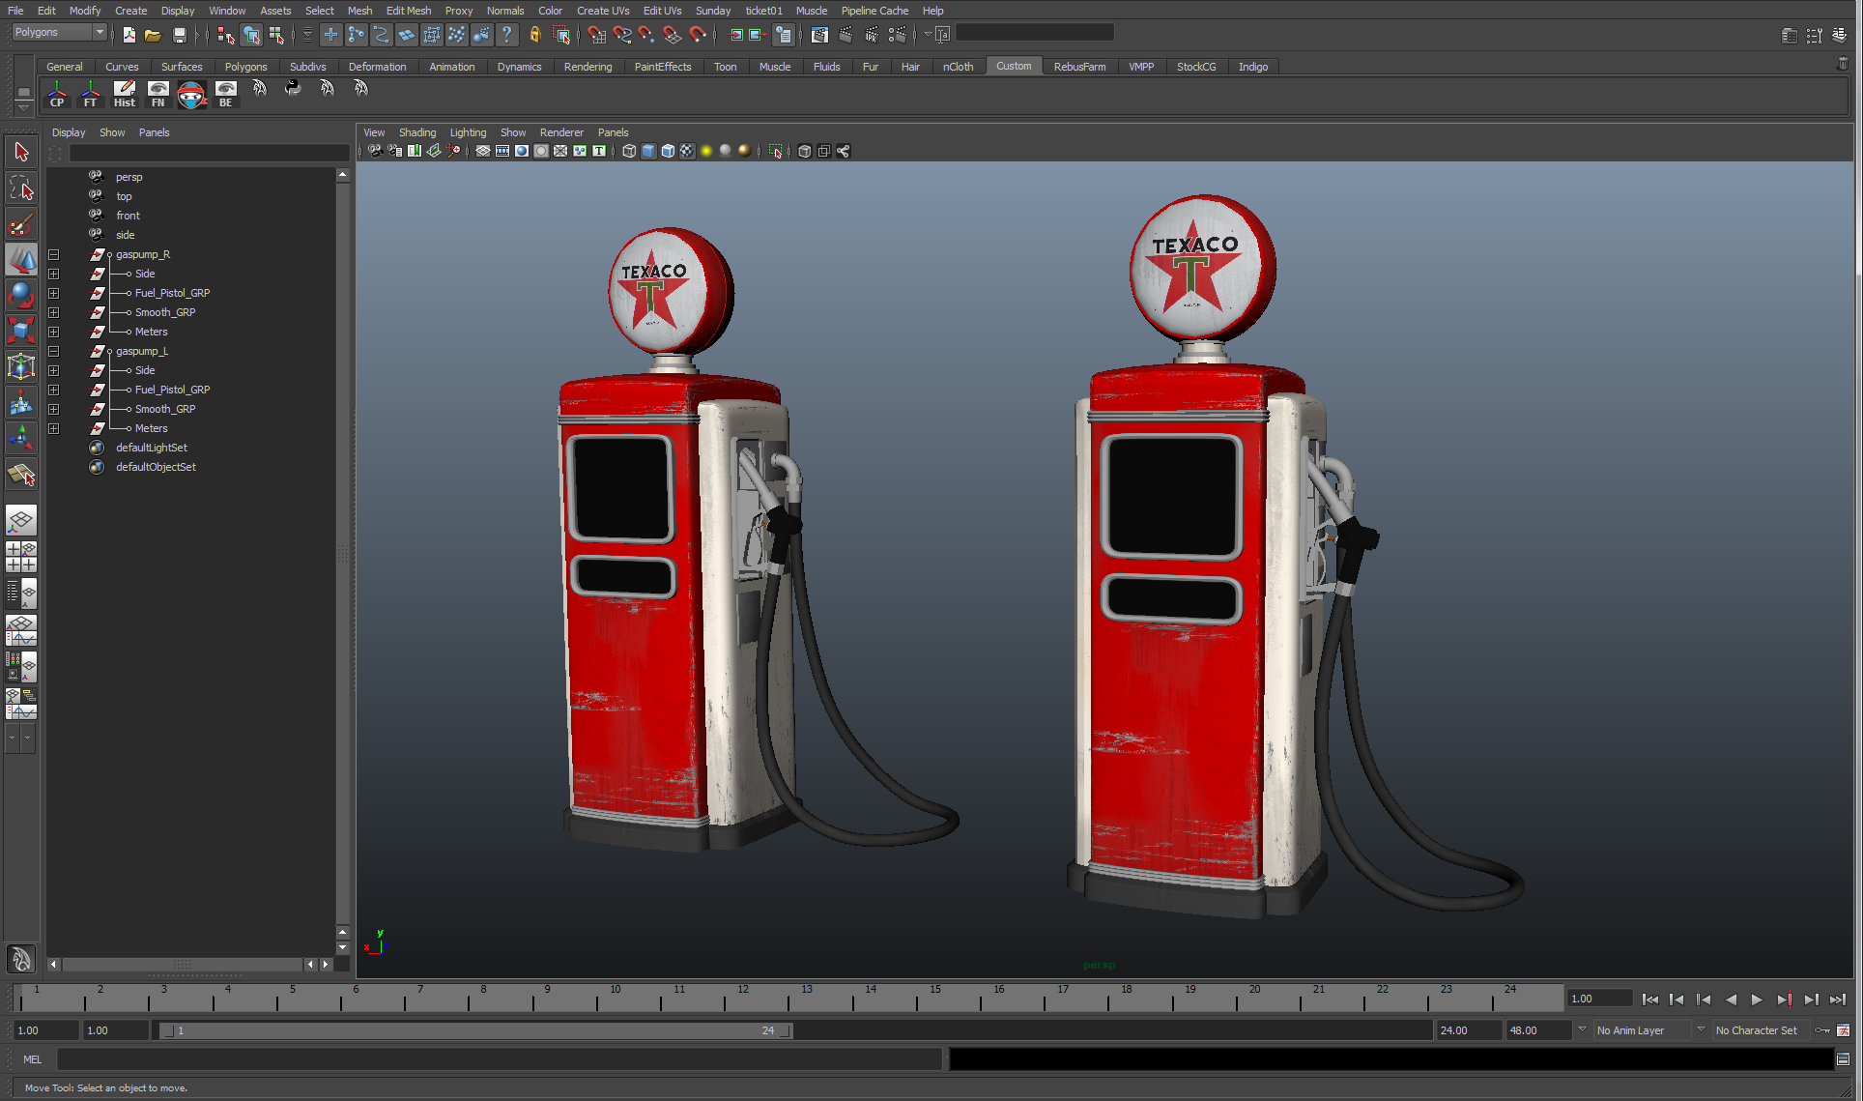The width and height of the screenshot is (1863, 1101).
Task: Select the Show Manipulator tool
Action: coord(21,438)
